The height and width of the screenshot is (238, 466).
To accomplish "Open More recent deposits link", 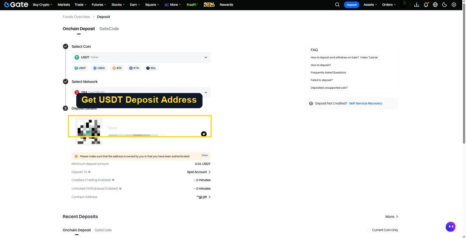I will (392, 217).
